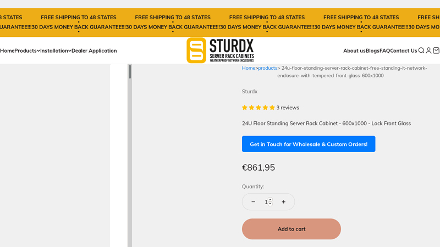440x247 pixels.
Task: Open the shopping cart icon
Action: click(436, 50)
